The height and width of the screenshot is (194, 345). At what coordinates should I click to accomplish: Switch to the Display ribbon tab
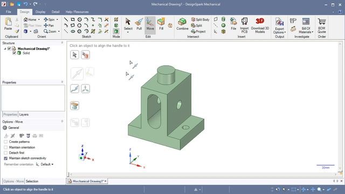coord(40,12)
